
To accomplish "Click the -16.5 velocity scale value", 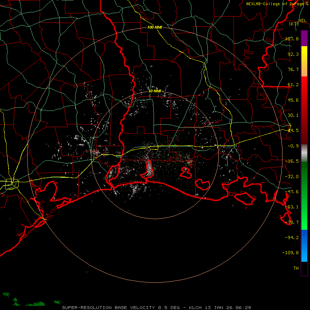I will [292, 161].
